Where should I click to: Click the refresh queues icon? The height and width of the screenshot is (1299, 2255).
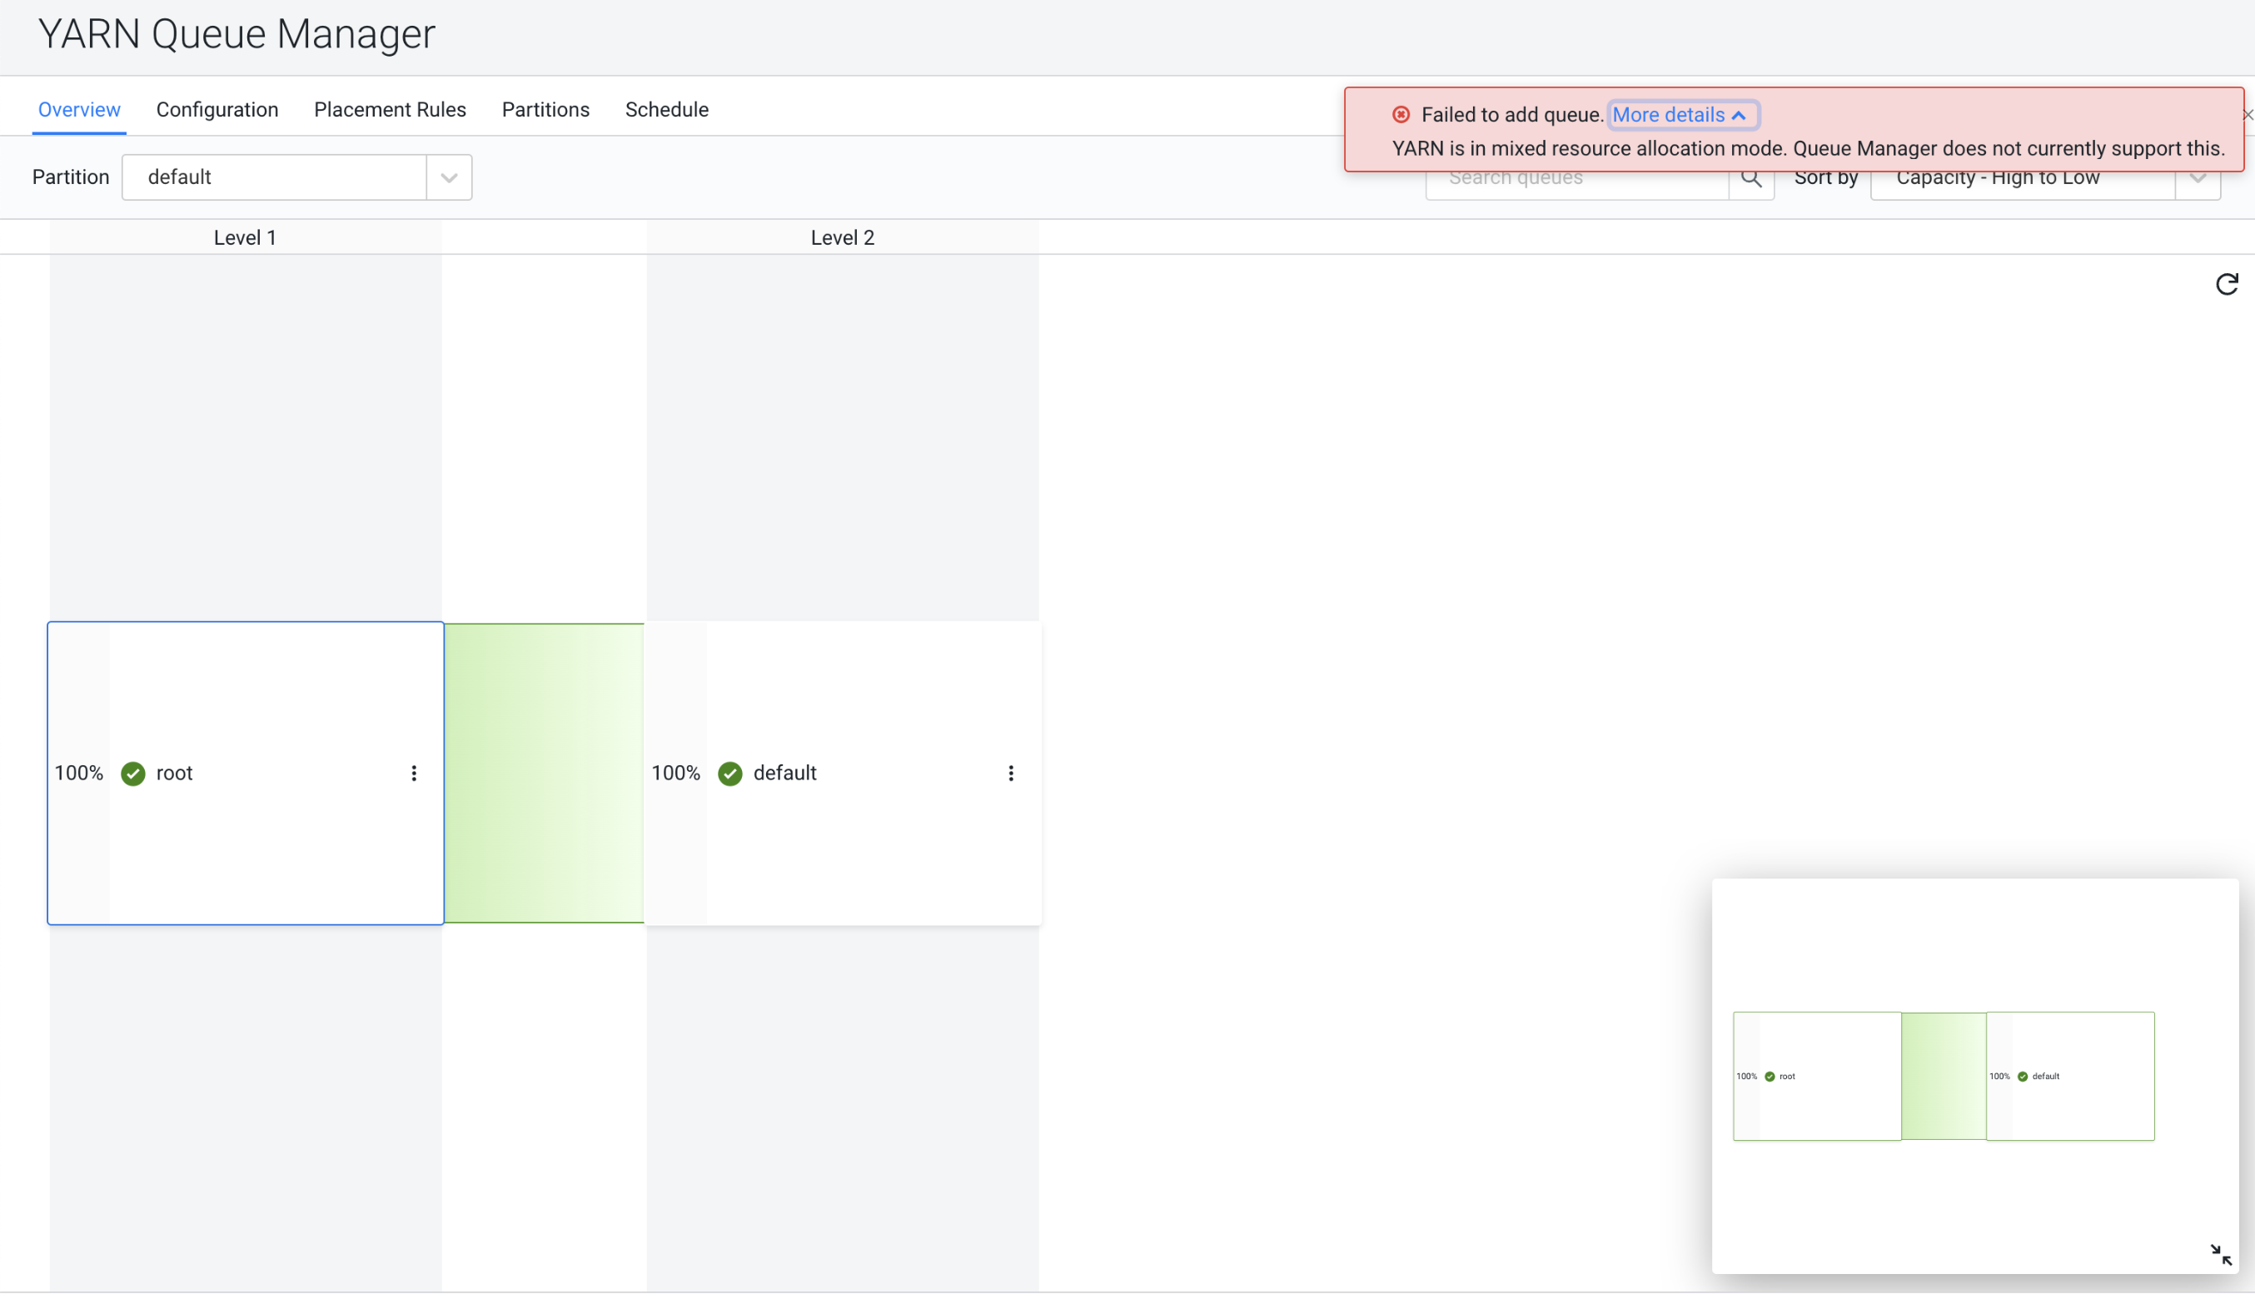2227,285
